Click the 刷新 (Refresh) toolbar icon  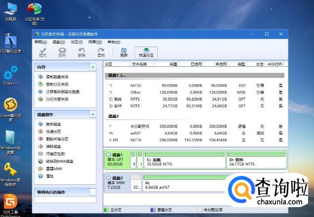(x=124, y=52)
